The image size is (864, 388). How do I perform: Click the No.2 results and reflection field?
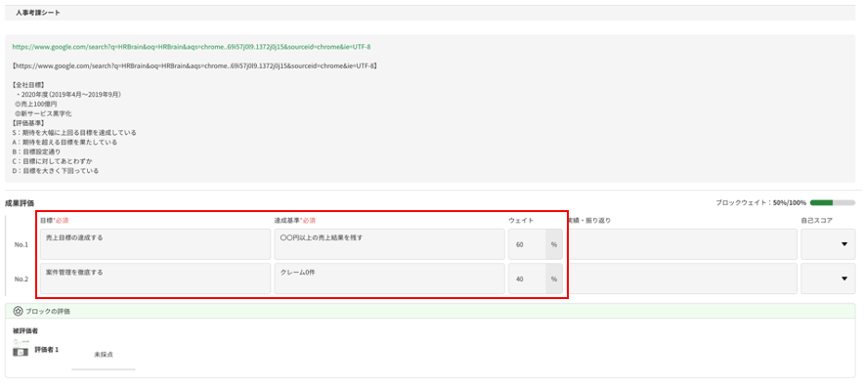point(682,279)
